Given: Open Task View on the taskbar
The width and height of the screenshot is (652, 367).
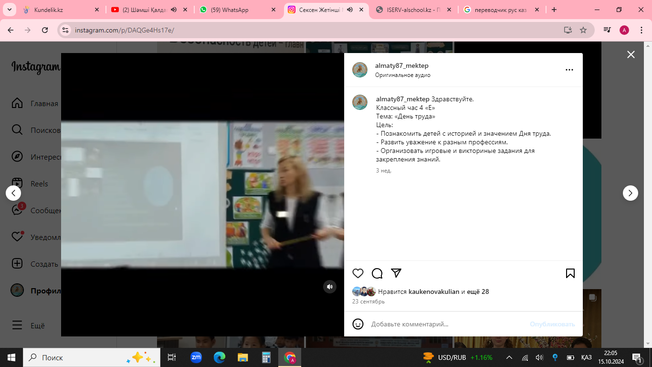Looking at the screenshot, I should (x=172, y=357).
